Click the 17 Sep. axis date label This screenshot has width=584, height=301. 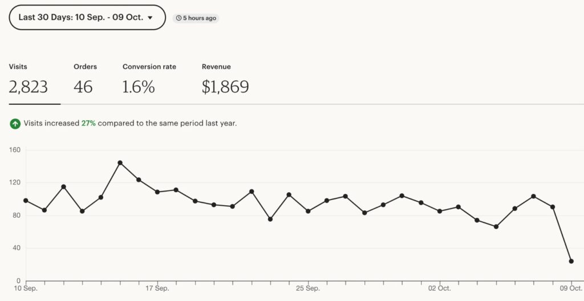pos(157,288)
